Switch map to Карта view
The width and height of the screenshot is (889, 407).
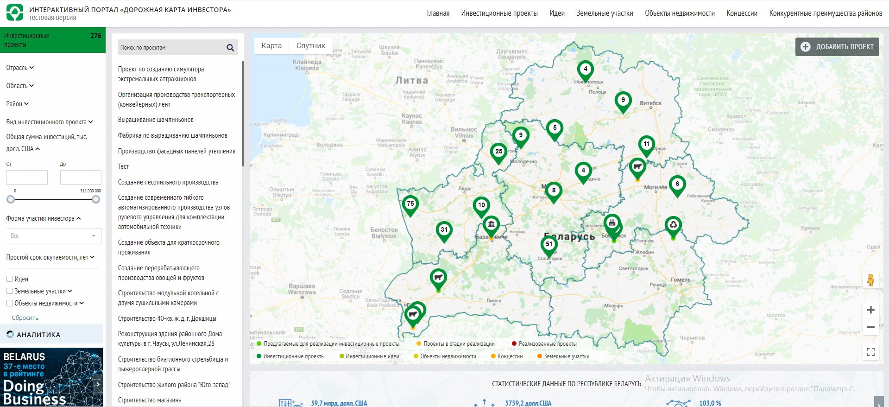(271, 45)
